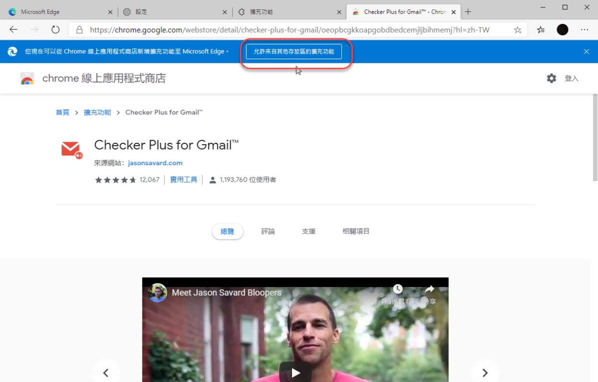This screenshot has height=382, width=598.
Task: Click the share arrow icon on video
Action: pyautogui.click(x=430, y=289)
